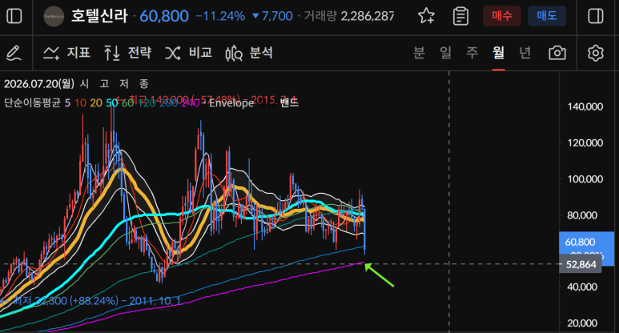Add 호텔신라 to favorites with the star icon
The image size is (619, 333).
point(426,16)
